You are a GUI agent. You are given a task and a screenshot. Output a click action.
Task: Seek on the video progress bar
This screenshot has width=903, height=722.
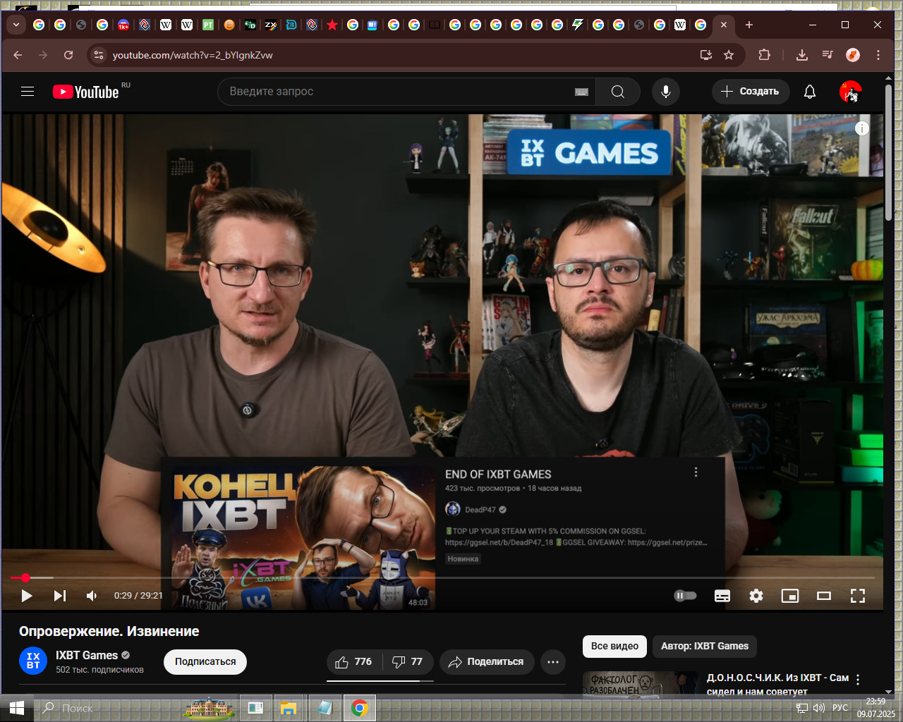pyautogui.click(x=442, y=577)
